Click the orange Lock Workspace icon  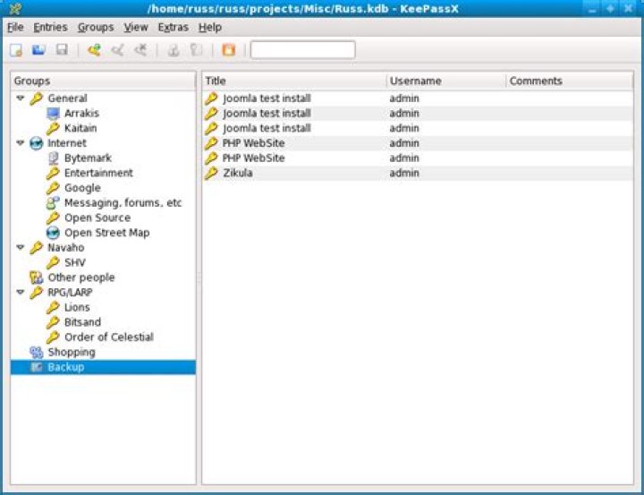(x=228, y=50)
